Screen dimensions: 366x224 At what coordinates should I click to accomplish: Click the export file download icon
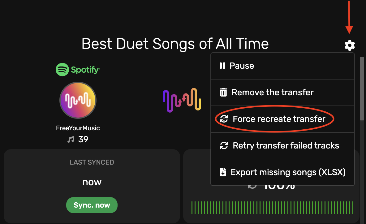pyautogui.click(x=223, y=172)
